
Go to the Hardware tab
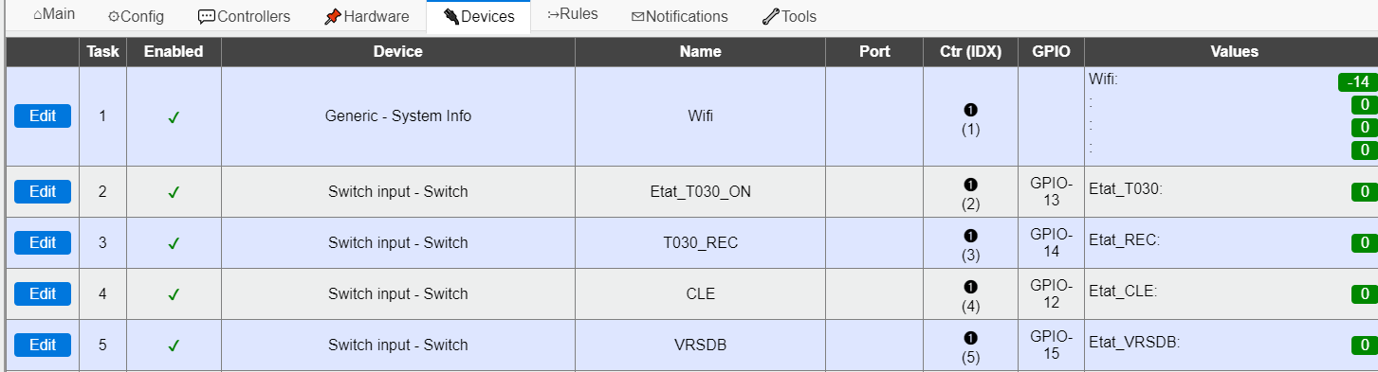366,16
